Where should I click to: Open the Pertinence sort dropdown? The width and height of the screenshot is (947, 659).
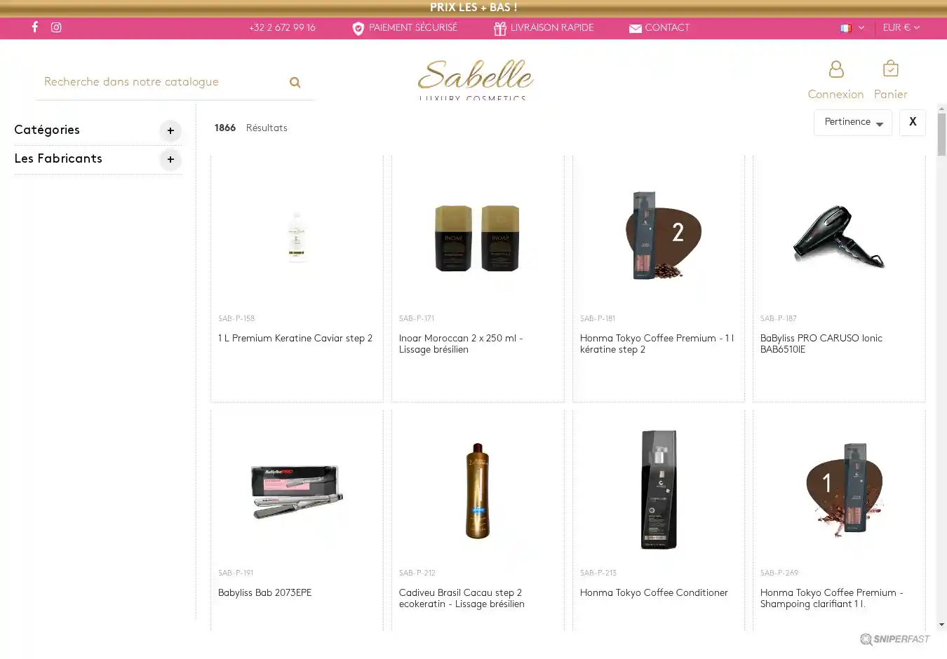[852, 123]
